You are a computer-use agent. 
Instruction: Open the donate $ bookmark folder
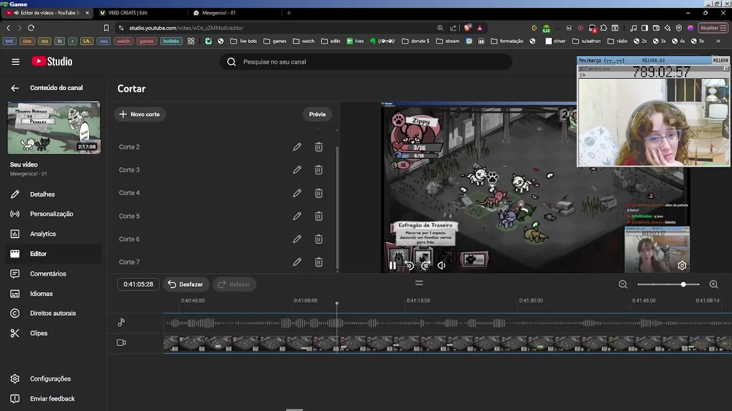coord(415,41)
